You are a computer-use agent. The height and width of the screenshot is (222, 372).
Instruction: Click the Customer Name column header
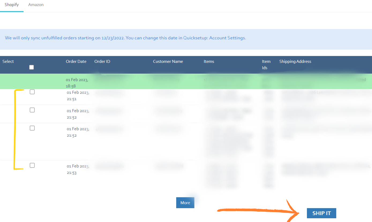pos(168,61)
